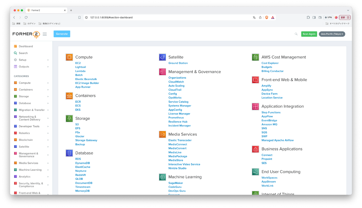The width and height of the screenshot is (362, 208).
Task: Open the Elastic Transcoder link
Action: 180,140
